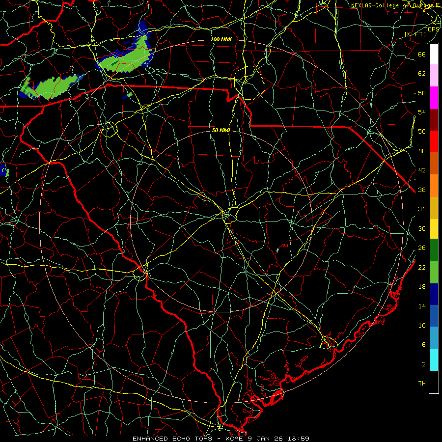Click the legend value '42'
Image resolution: width=442 pixels, height=442 pixels.
422,170
